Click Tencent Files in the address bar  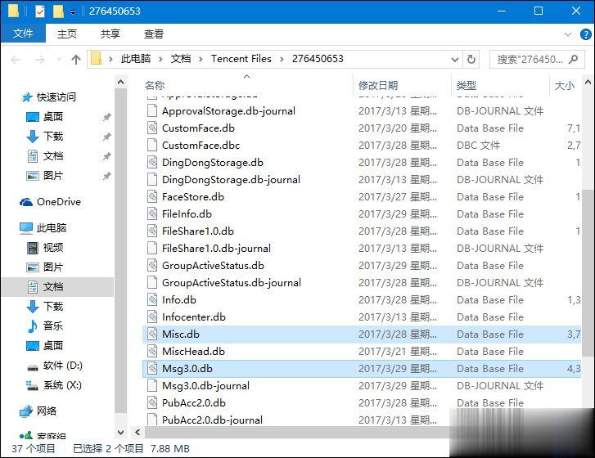click(x=241, y=59)
